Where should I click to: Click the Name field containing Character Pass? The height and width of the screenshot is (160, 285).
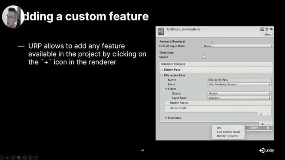[x=240, y=80]
